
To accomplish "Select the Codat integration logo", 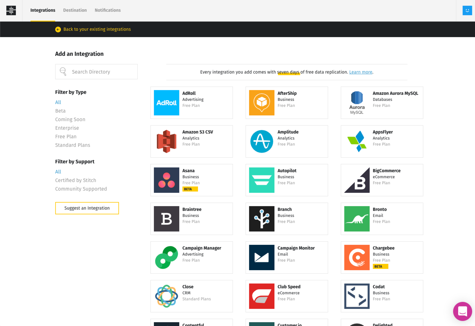I will click(x=357, y=296).
